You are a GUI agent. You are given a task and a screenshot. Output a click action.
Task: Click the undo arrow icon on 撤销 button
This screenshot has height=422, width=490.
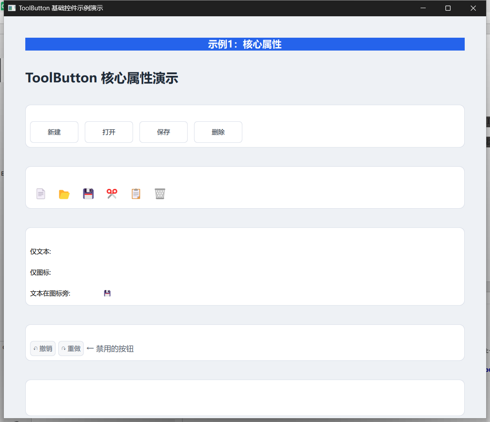[35, 348]
